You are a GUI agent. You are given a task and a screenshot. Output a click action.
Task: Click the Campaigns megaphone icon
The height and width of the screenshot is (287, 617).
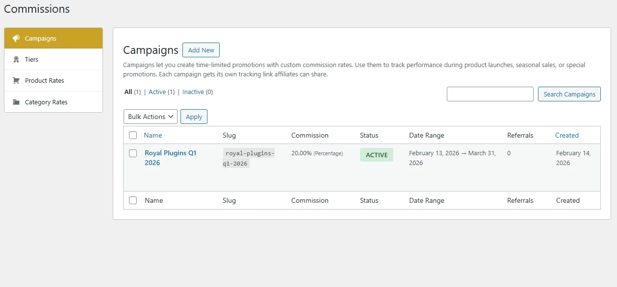tap(16, 38)
